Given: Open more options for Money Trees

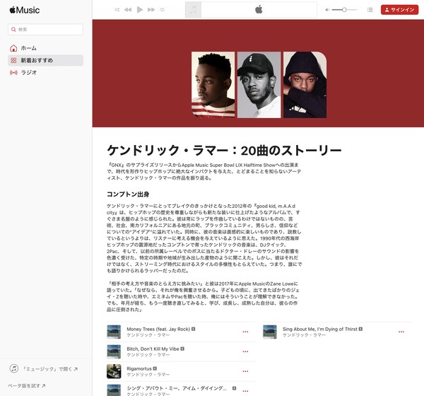Looking at the screenshot, I should (245, 332).
